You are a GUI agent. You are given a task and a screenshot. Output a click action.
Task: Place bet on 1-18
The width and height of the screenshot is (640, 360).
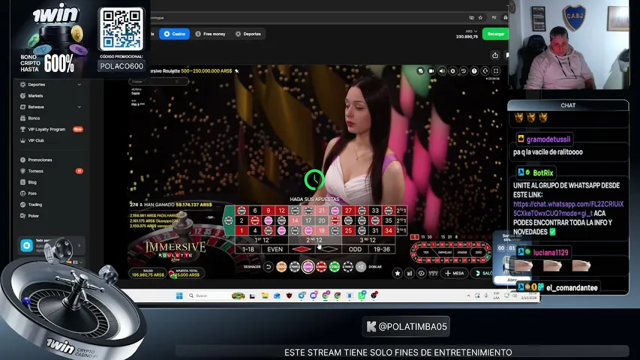click(x=248, y=250)
